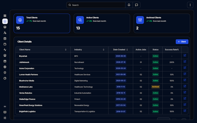Edit the Lumen Health Partners row
197x123 pixels.
pos(185,74)
